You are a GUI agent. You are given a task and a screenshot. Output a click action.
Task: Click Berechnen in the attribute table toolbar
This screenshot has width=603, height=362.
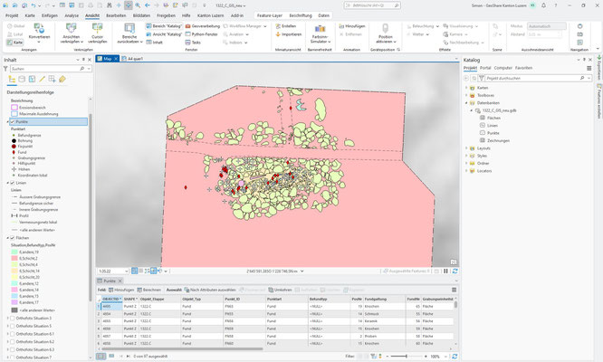[148, 290]
